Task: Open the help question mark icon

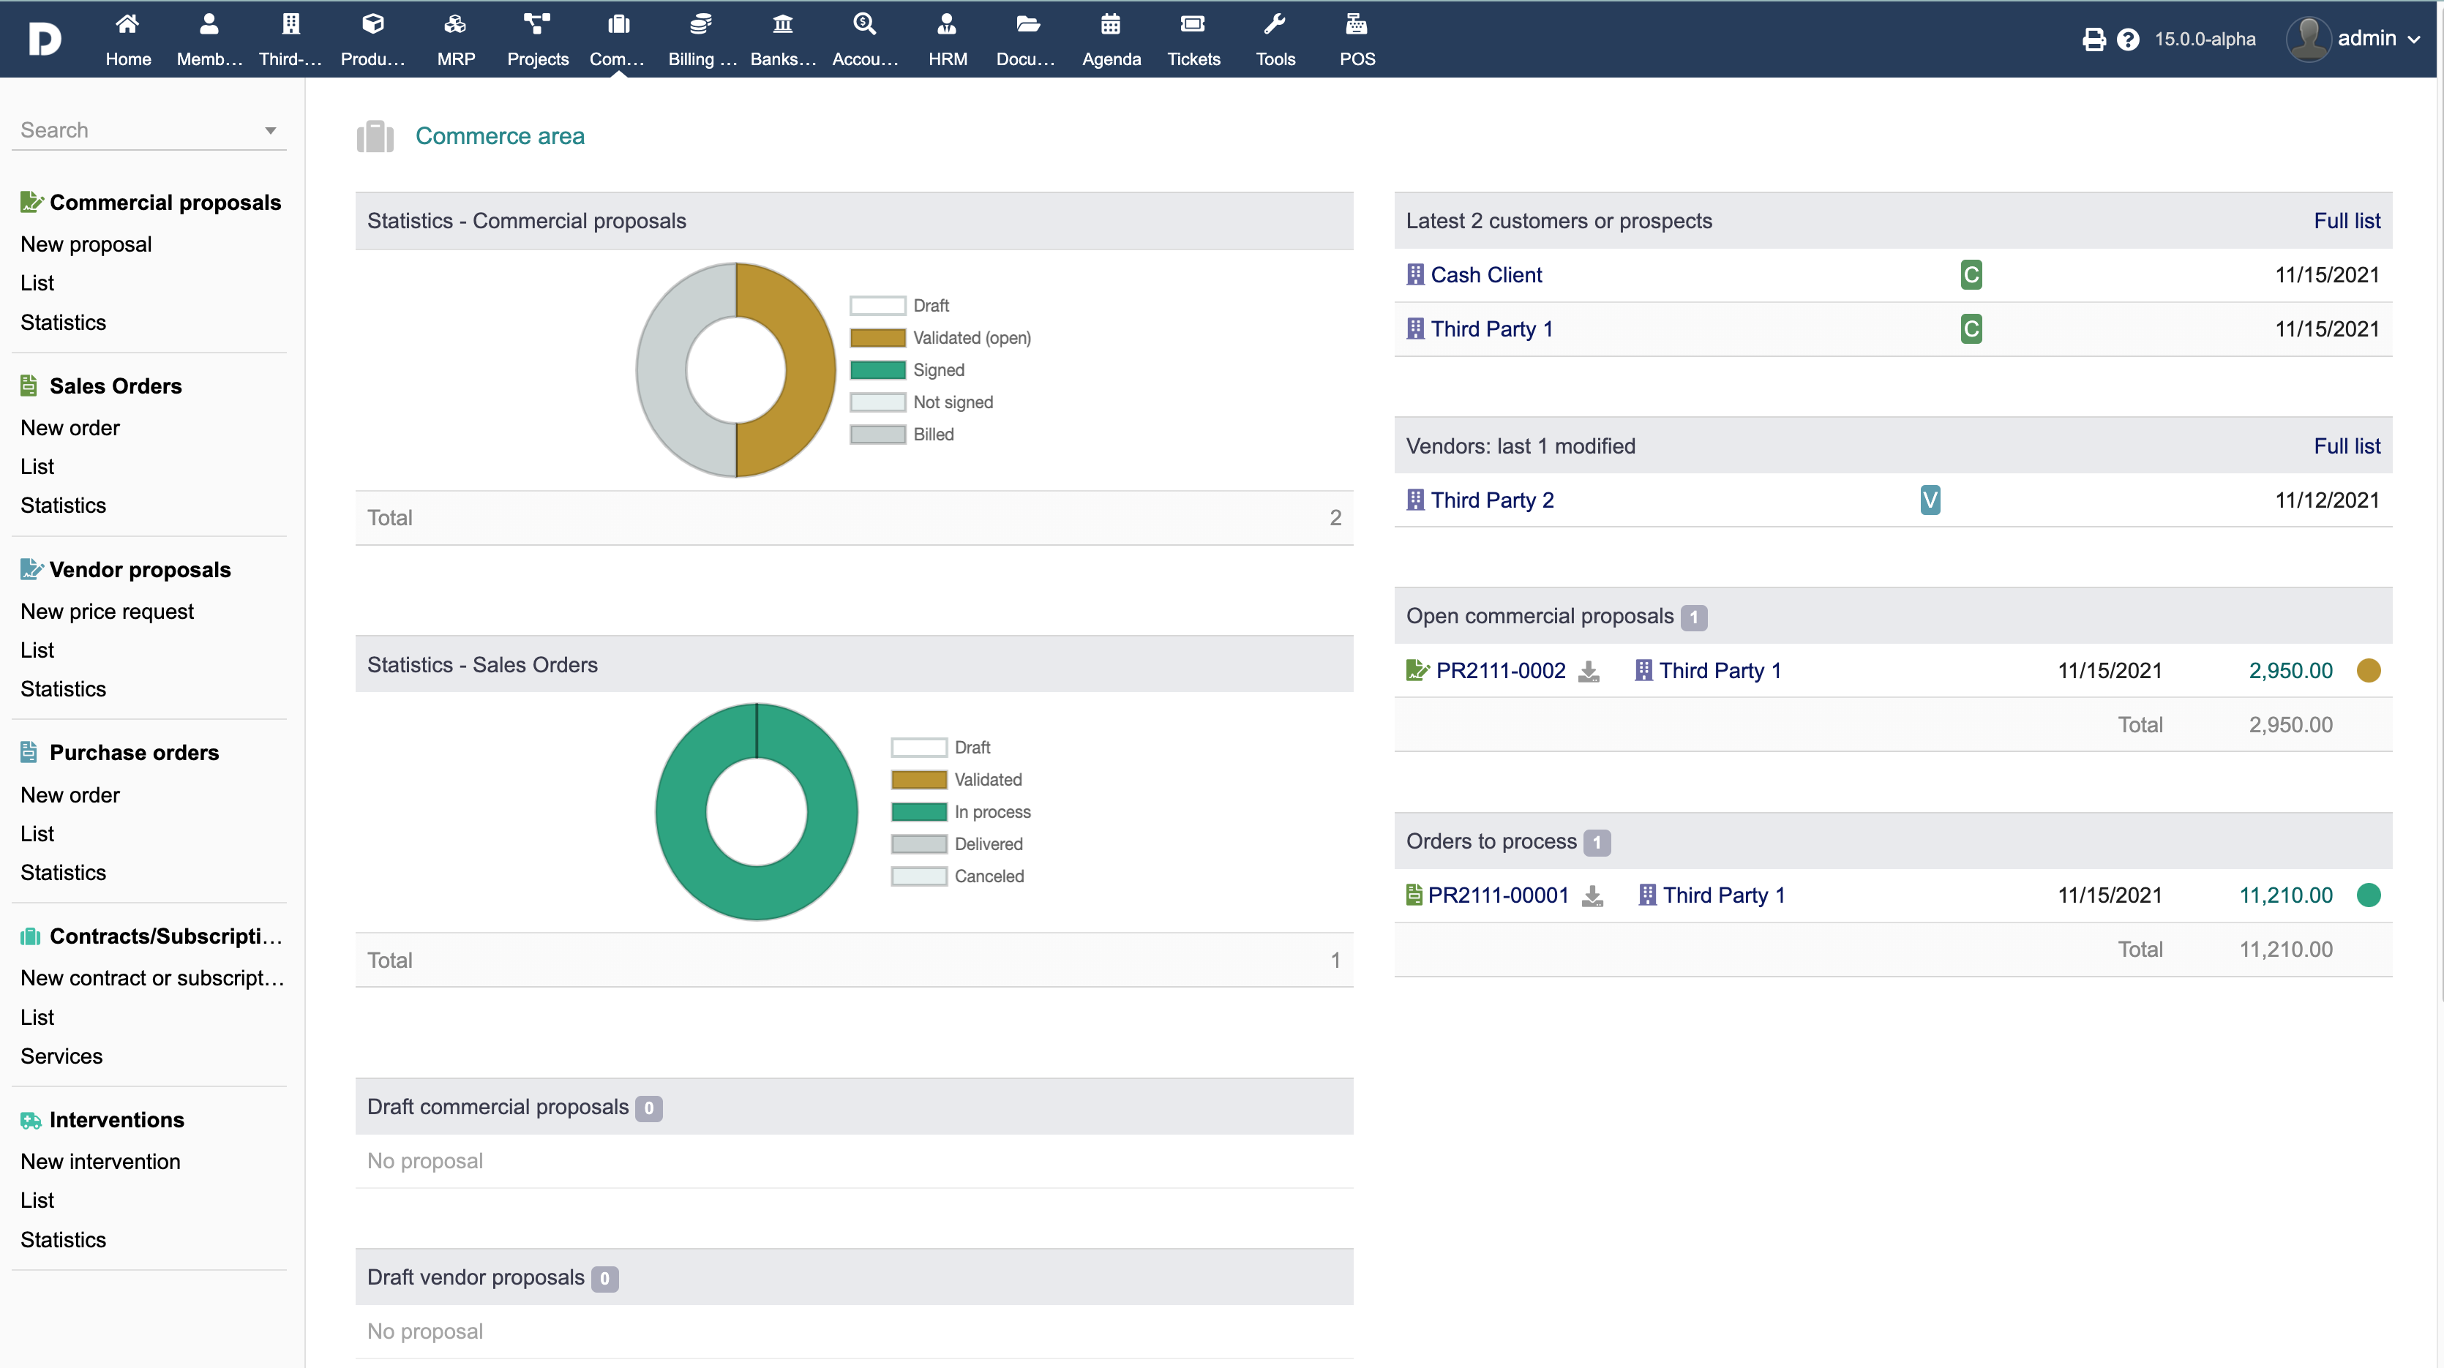Action: pos(2128,39)
